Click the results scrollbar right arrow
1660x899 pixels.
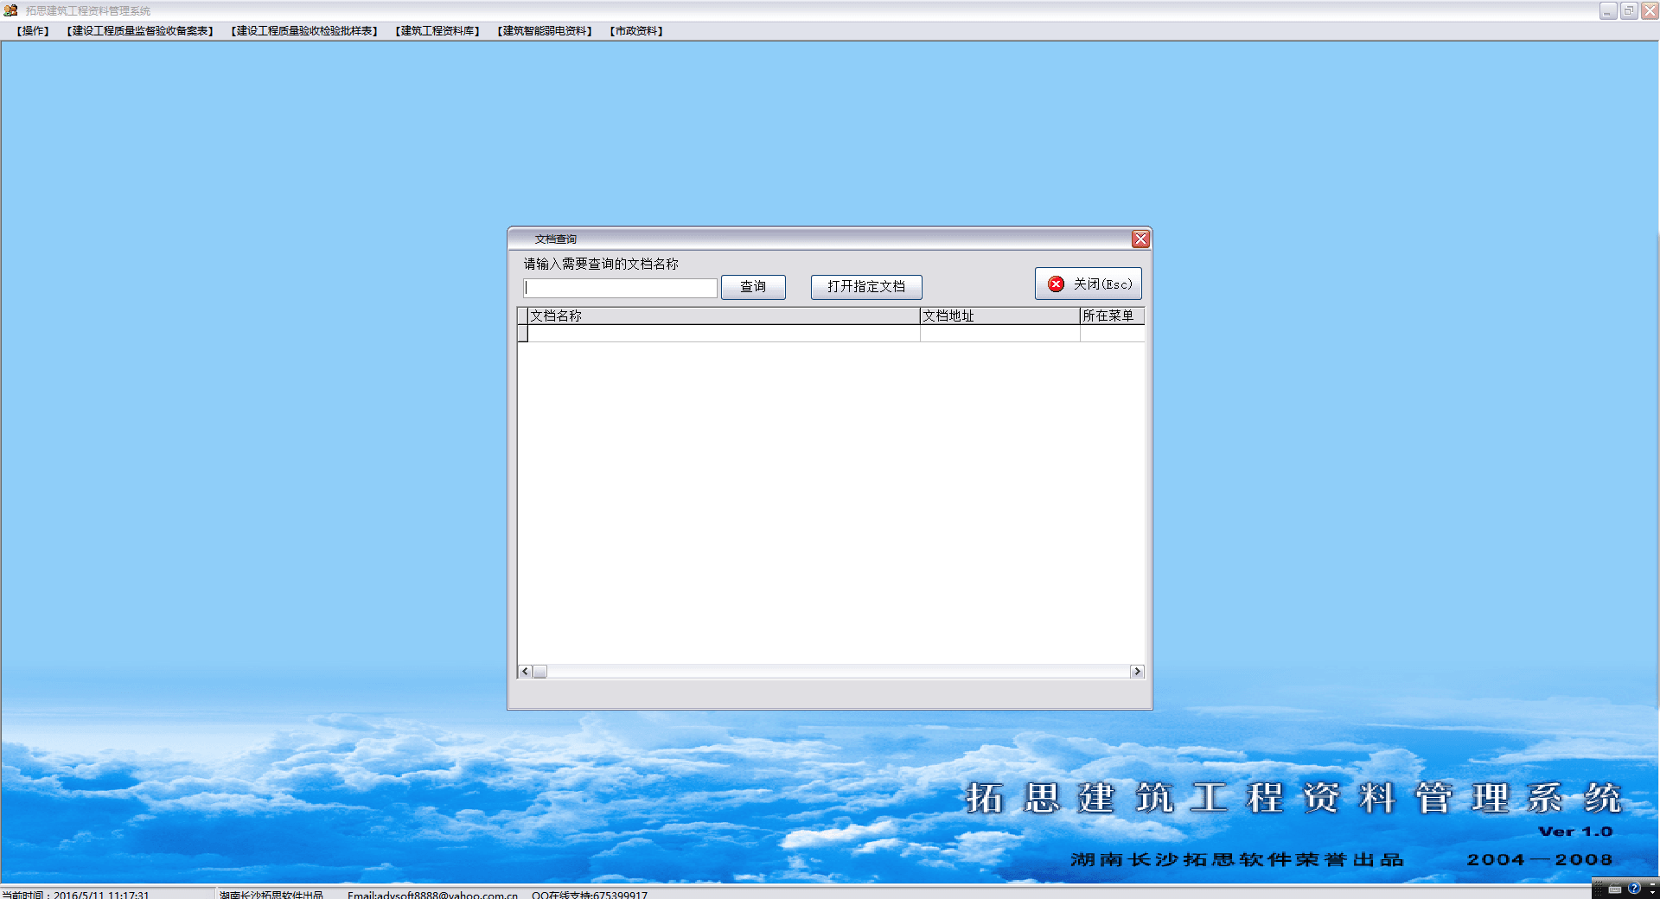(x=1137, y=672)
